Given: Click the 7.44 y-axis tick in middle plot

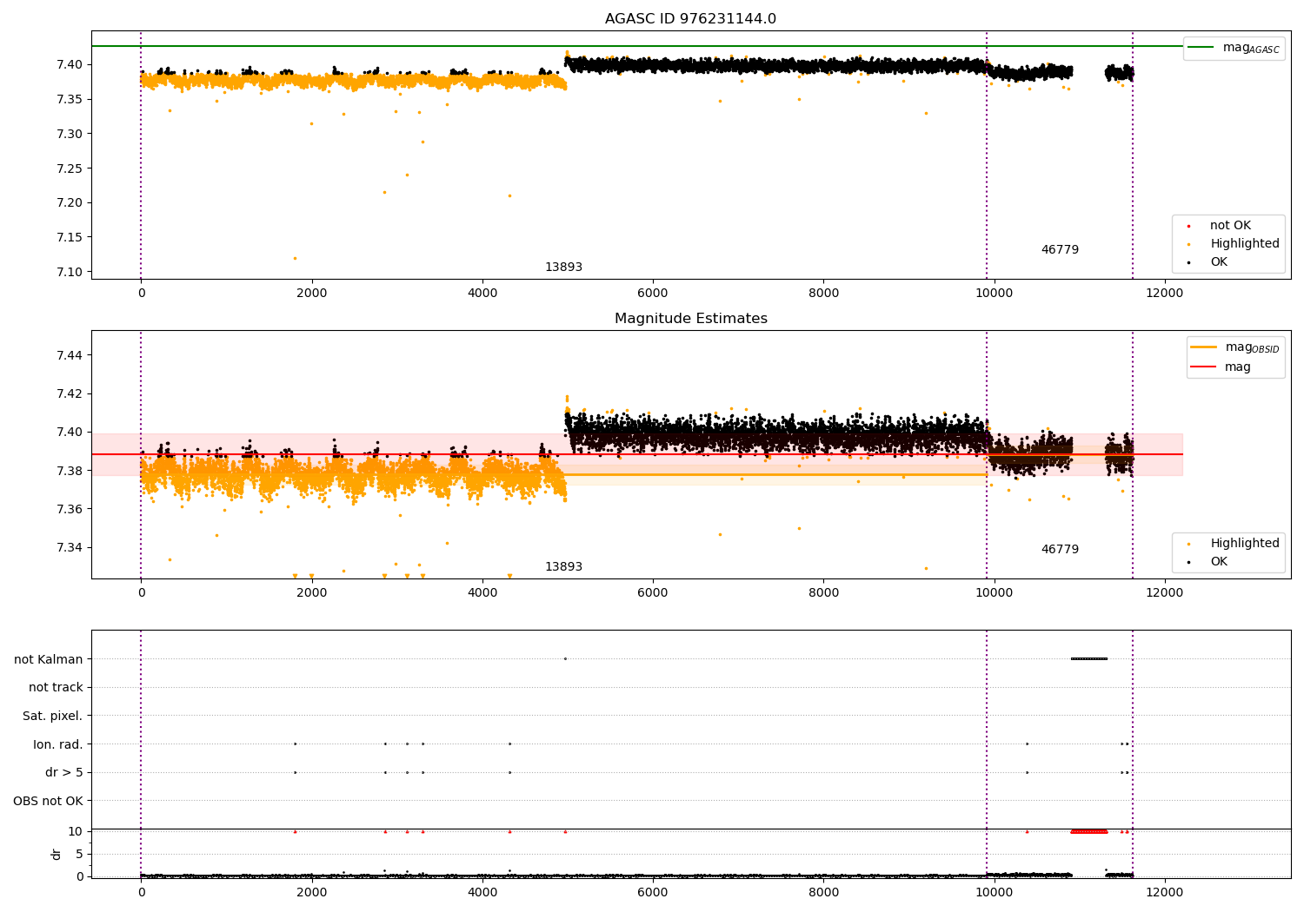Looking at the screenshot, I should click(x=70, y=355).
